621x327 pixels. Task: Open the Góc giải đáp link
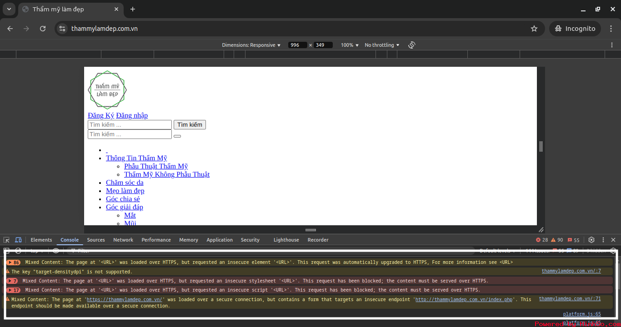click(125, 207)
